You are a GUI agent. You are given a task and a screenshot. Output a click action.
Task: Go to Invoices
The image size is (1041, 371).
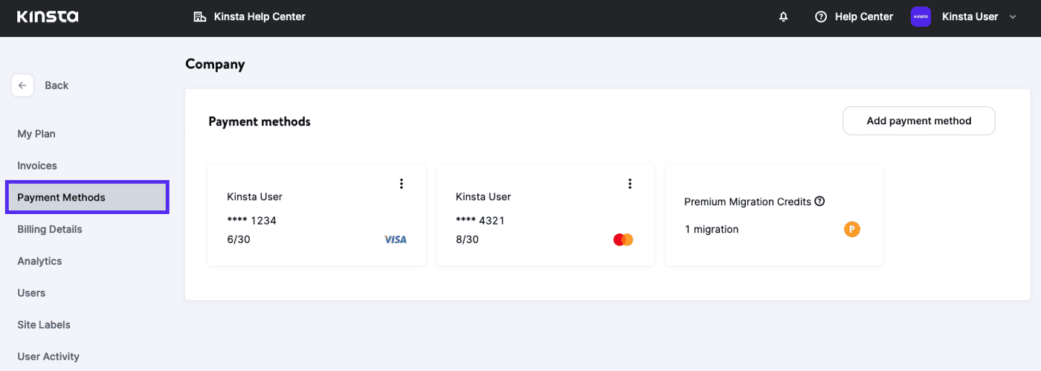coord(37,166)
